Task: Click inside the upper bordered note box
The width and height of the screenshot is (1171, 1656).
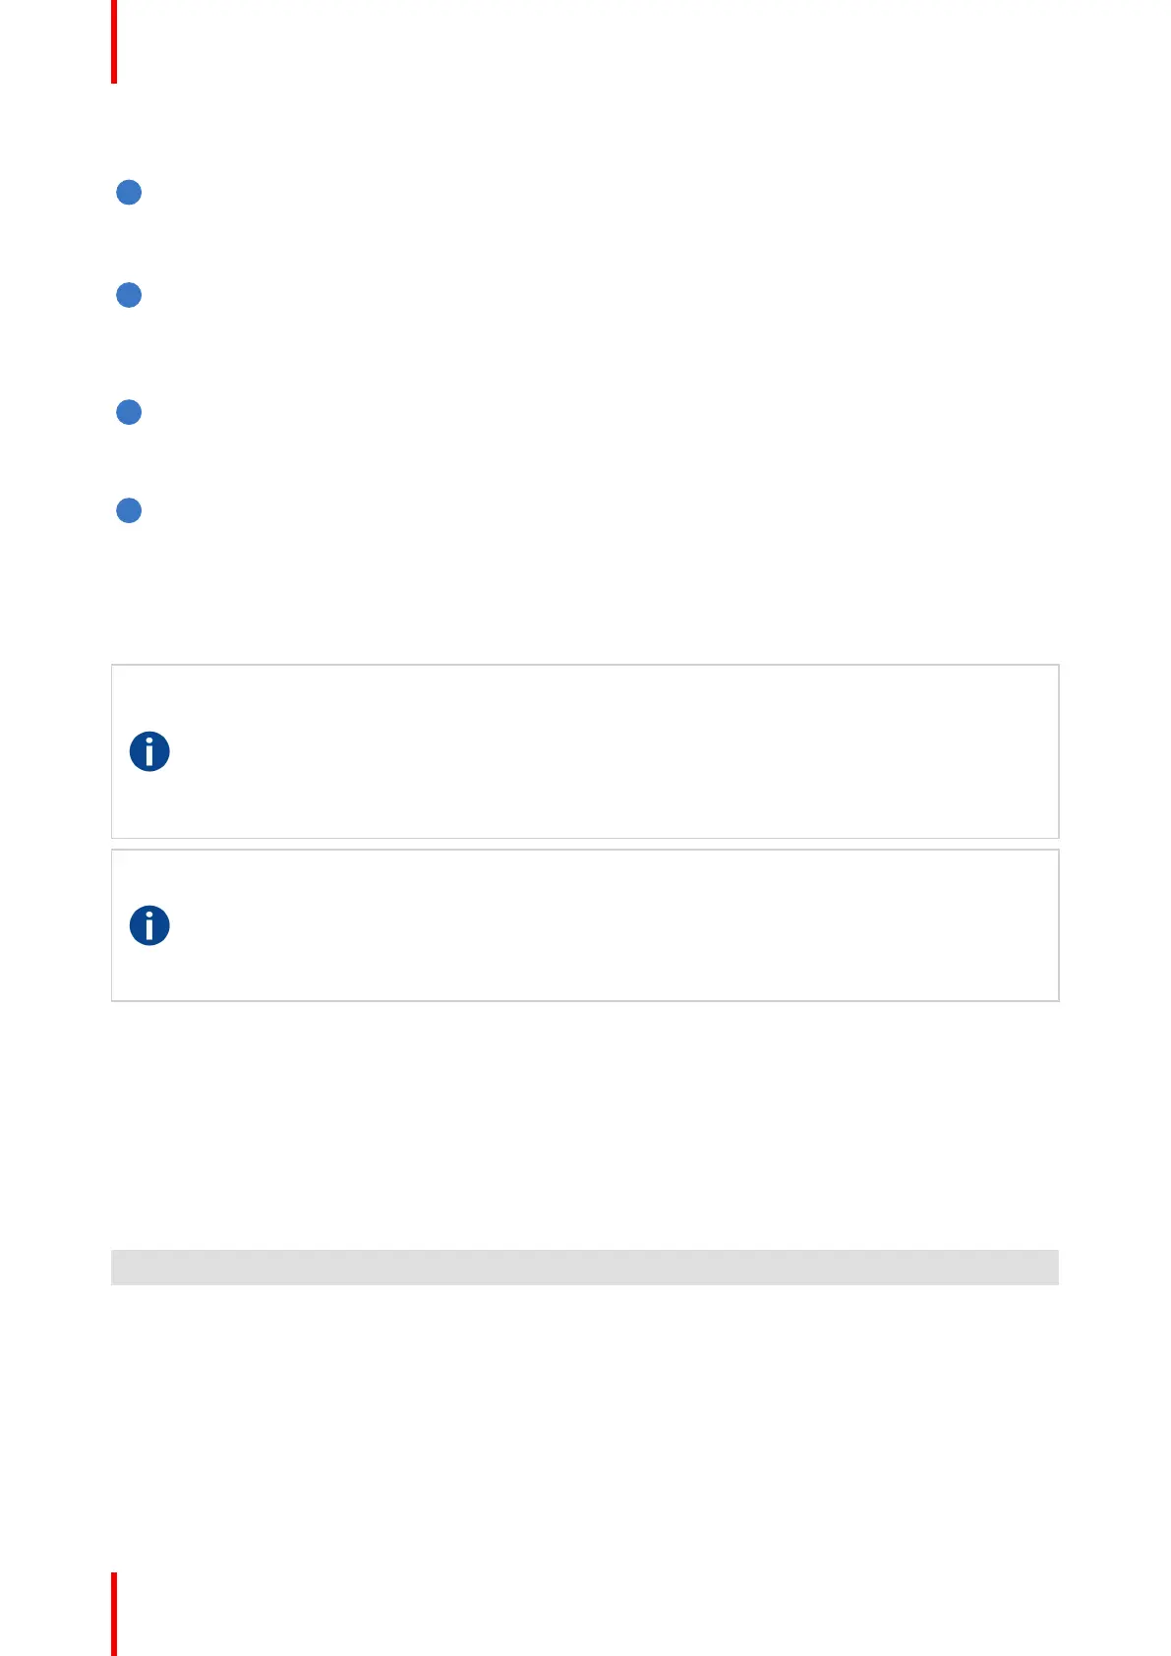Action: (x=585, y=751)
